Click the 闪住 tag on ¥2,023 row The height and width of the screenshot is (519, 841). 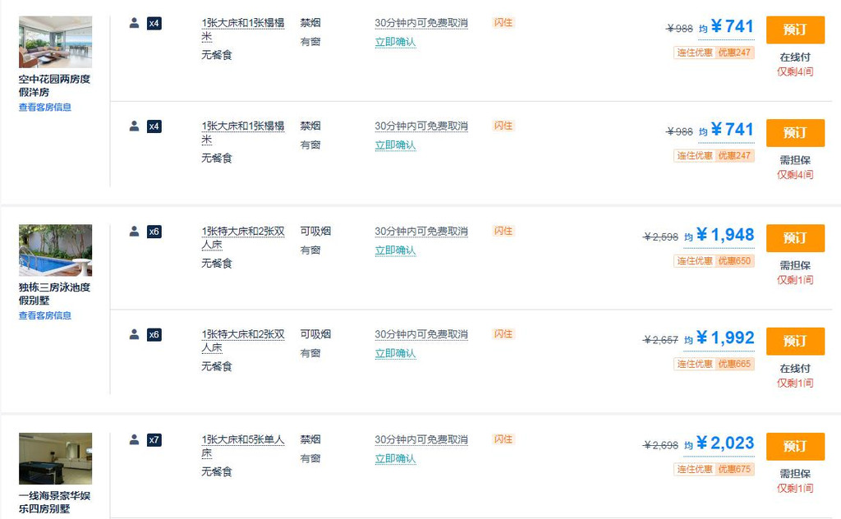[503, 439]
